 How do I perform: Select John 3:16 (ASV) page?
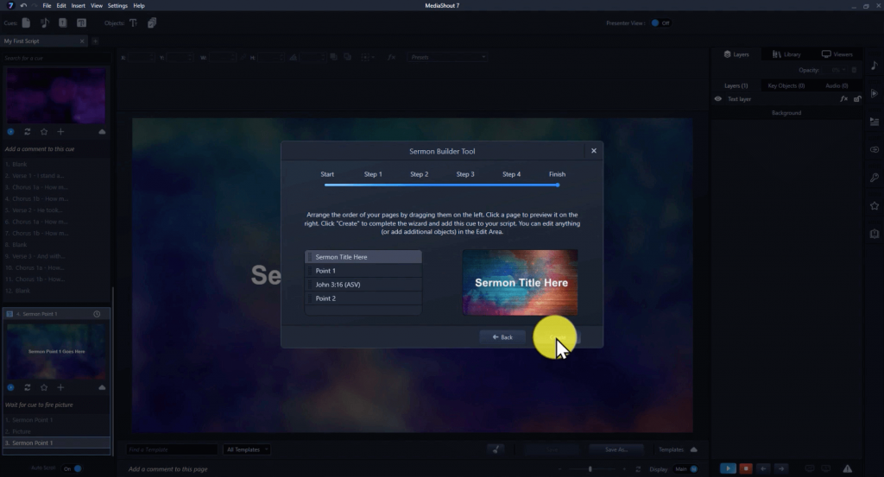tap(363, 285)
